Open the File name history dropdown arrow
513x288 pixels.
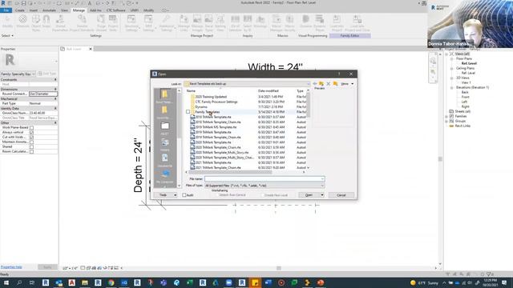click(x=322, y=179)
